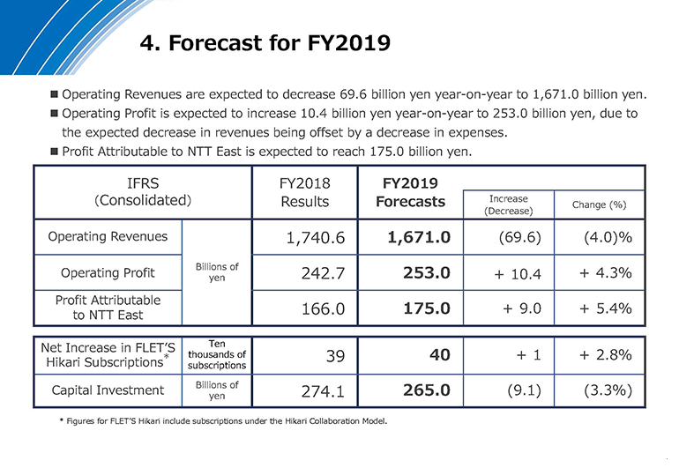Click the value 242.7 for Operating Profit
This screenshot has width=679, height=468.
click(x=323, y=273)
